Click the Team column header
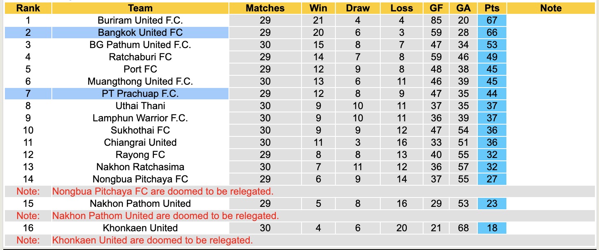This screenshot has height=250, width=599. coord(140,8)
